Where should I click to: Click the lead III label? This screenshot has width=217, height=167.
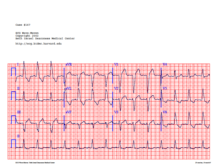(x=19, y=112)
